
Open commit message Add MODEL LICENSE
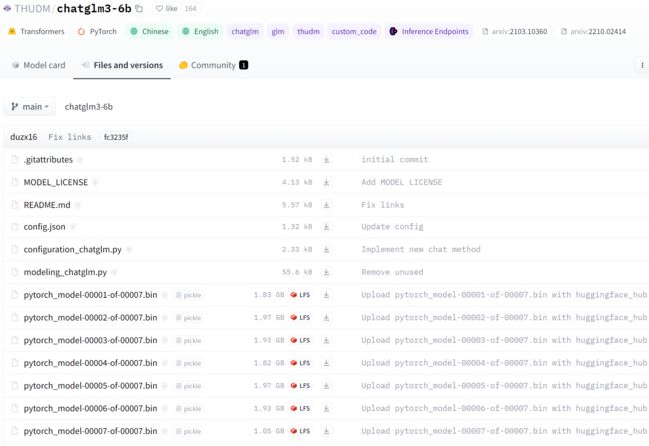(402, 182)
